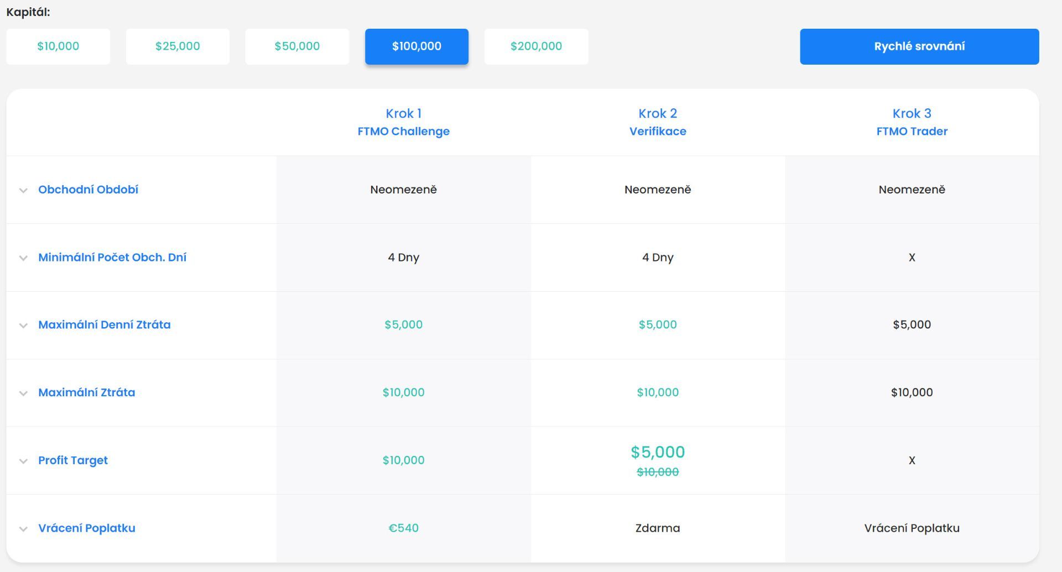
Task: Click Neomezeně in the FTMO Trader column
Action: pyautogui.click(x=912, y=190)
